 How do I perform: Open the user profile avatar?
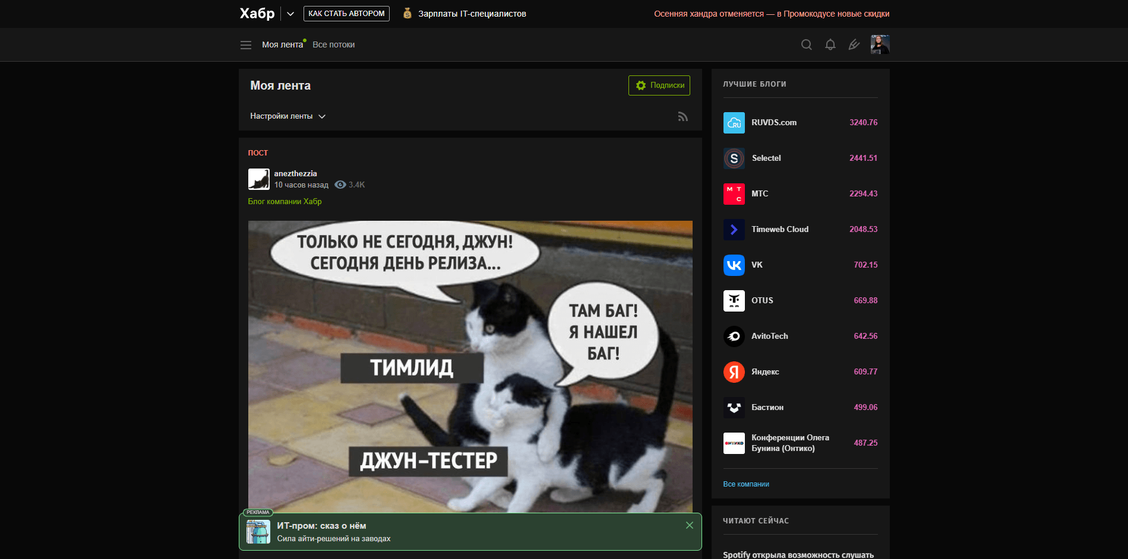880,45
